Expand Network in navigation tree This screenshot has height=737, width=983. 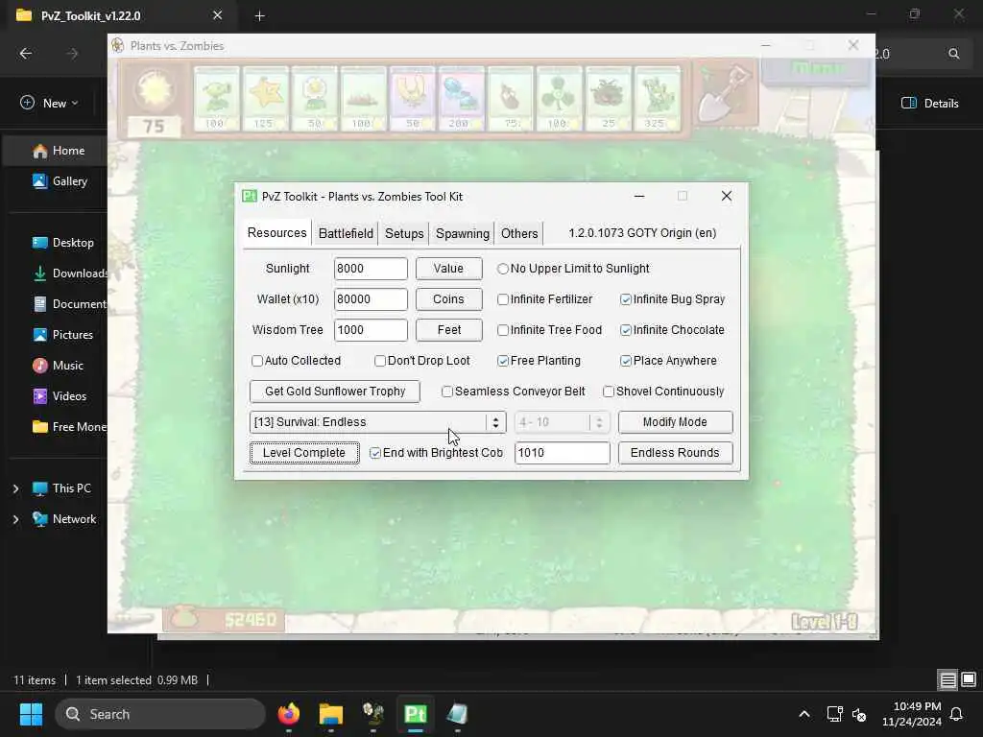(x=15, y=519)
